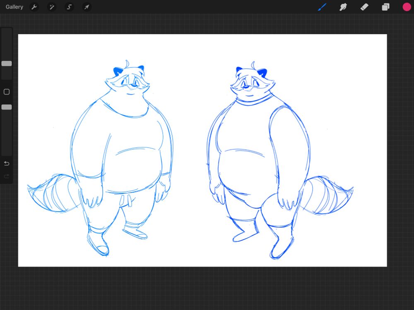The height and width of the screenshot is (310, 414).
Task: Tap the square Modify button in sidebar
Action: click(x=7, y=92)
